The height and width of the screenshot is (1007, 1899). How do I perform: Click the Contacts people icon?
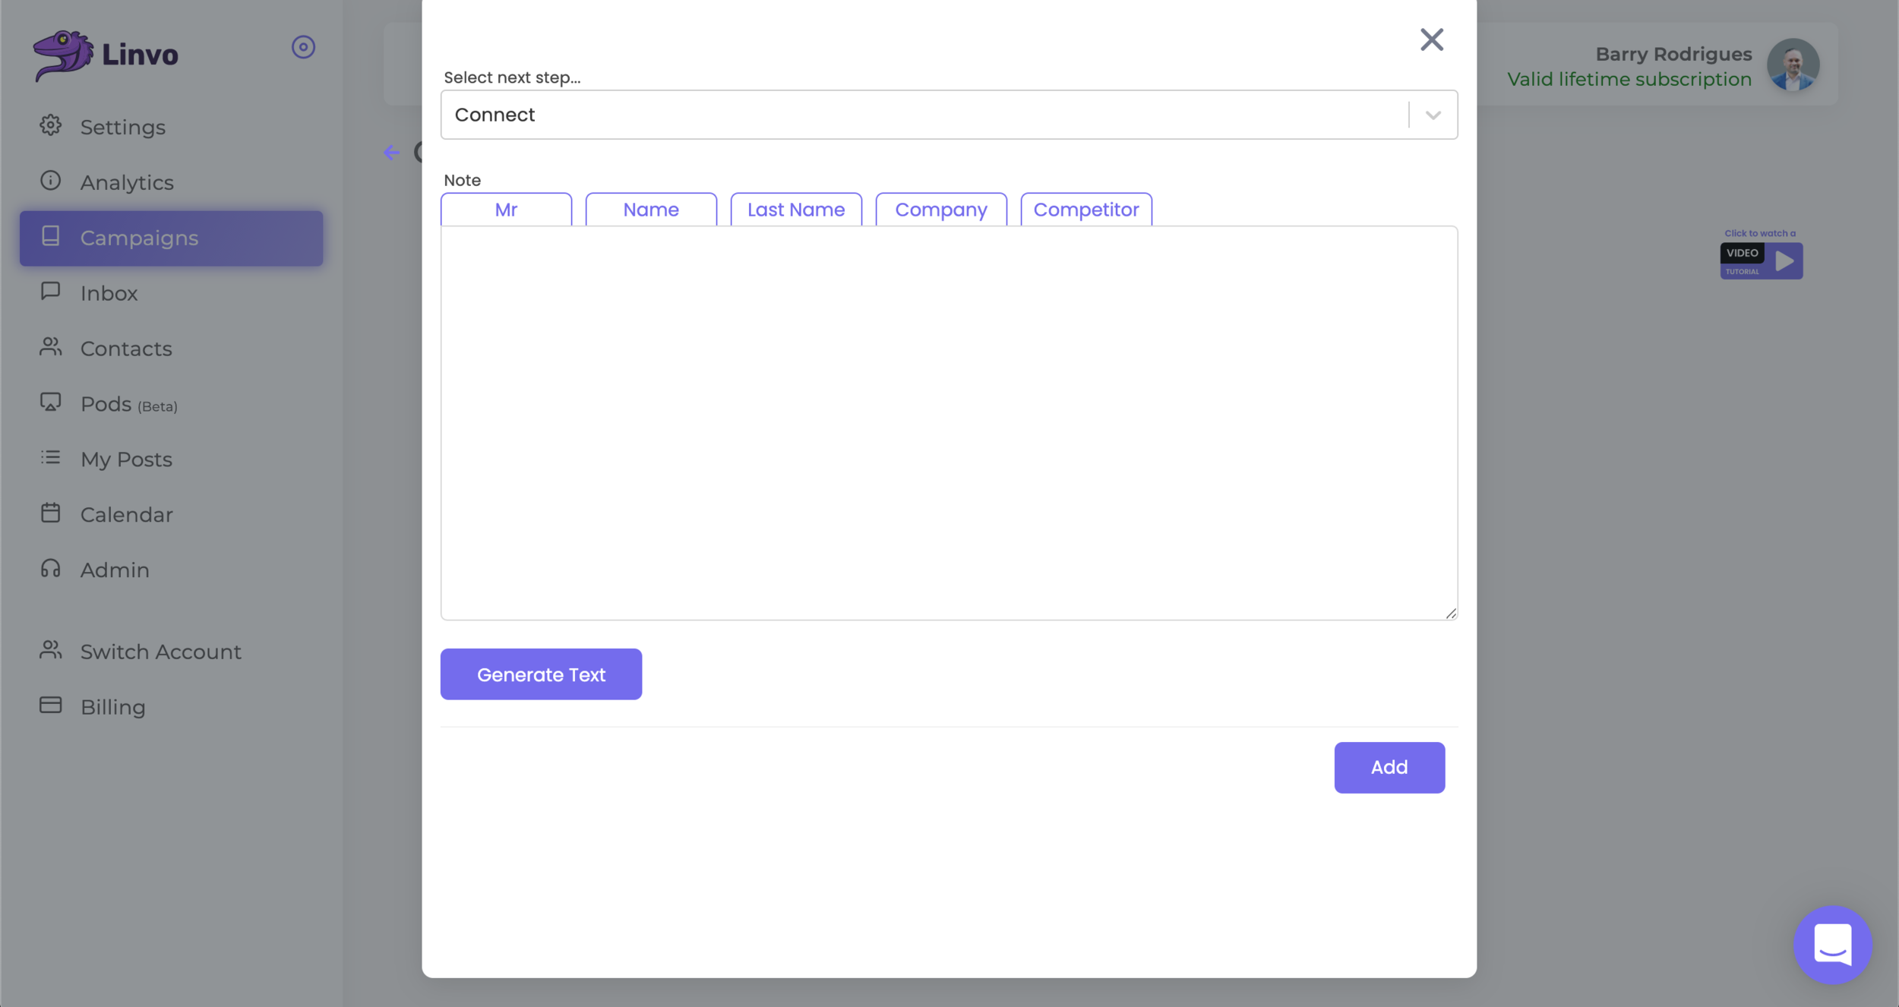coord(50,347)
